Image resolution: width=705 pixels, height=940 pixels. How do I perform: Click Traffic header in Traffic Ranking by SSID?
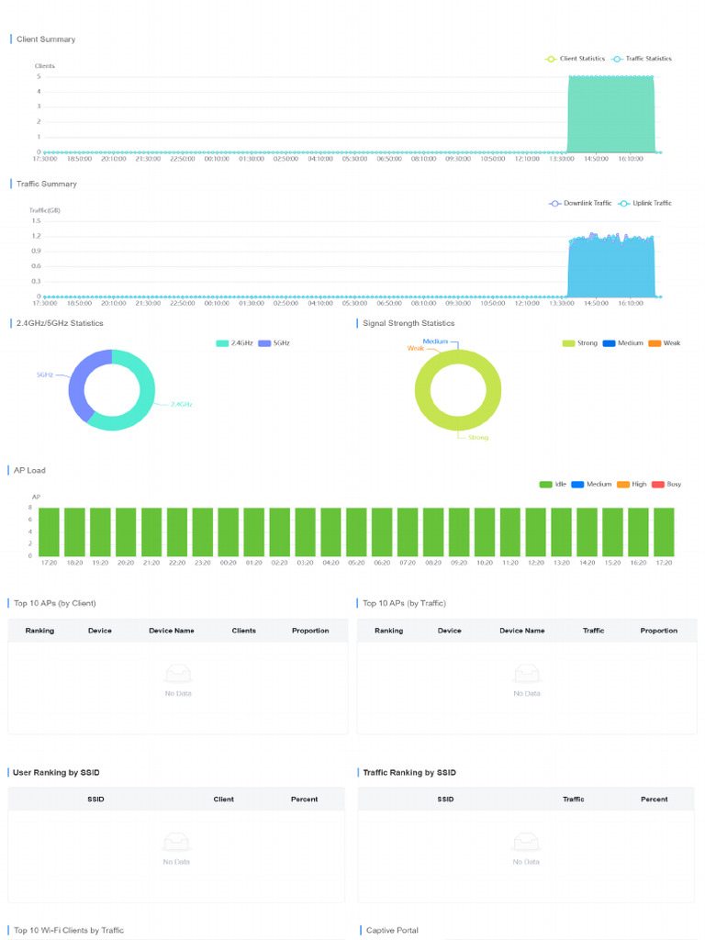(574, 800)
